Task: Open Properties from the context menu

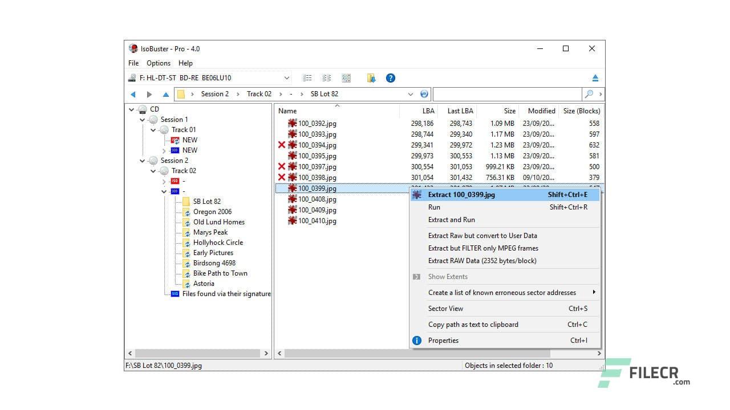Action: (444, 340)
